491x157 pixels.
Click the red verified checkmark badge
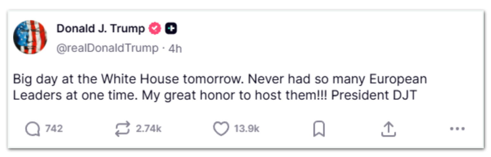(x=155, y=29)
